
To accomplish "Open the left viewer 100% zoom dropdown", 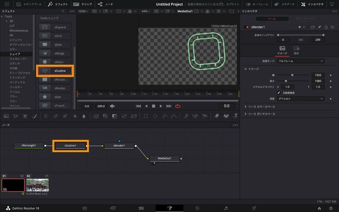I will (x=83, y=12).
